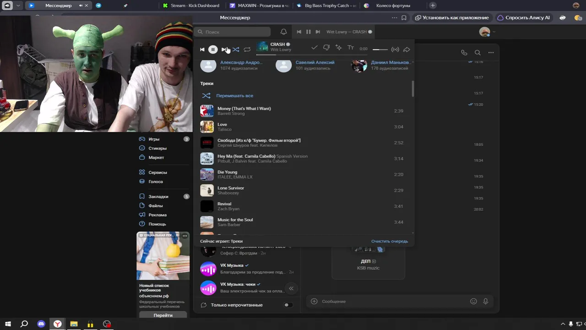
Task: Skip forward in the top header mini player
Action: click(x=317, y=32)
